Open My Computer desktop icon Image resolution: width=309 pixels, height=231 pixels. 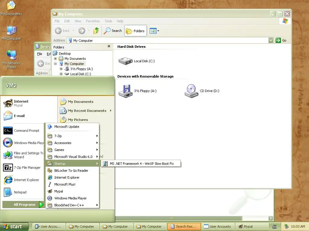point(11,33)
